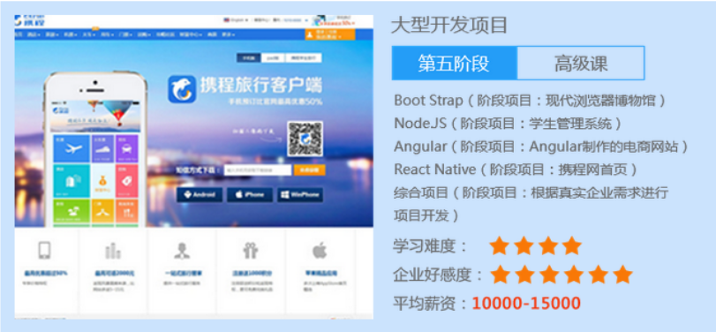Click the red 10000-15000 salary value
716x332 pixels.
click(526, 303)
